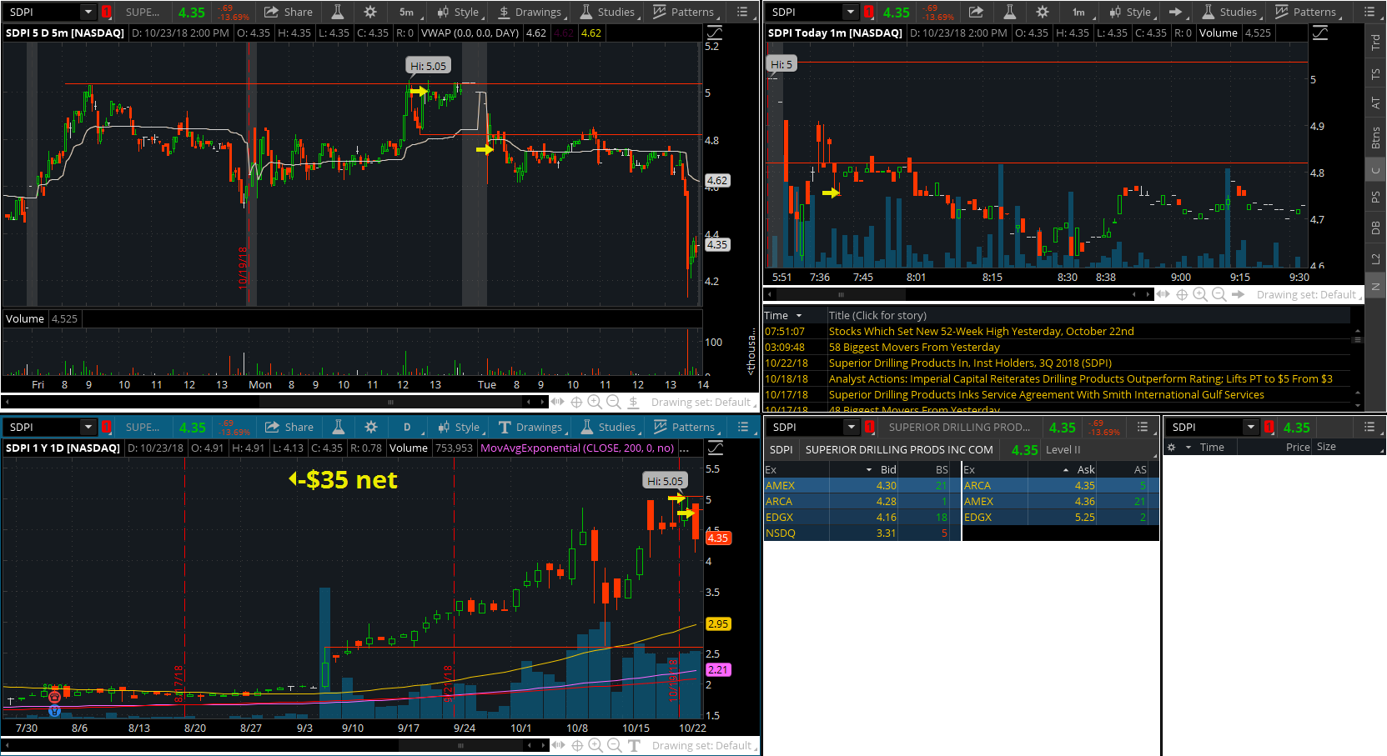Open Style menu on the 1m chart
The image size is (1387, 756).
coord(1131,12)
